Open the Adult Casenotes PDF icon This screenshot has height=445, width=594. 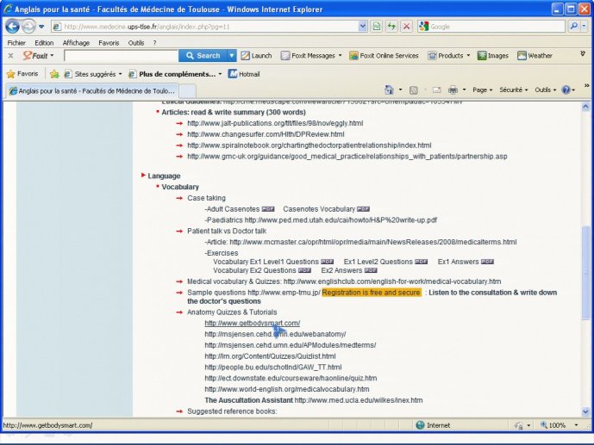tap(268, 209)
